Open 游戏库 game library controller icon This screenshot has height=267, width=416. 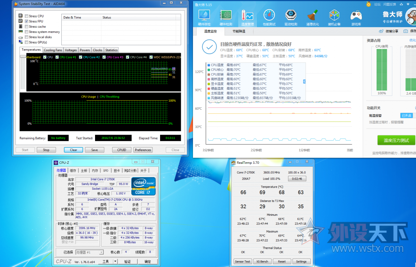pos(356,18)
